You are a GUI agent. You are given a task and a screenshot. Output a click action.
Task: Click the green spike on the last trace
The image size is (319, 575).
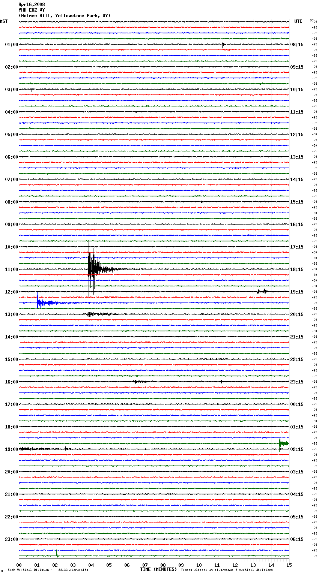click(x=57, y=554)
